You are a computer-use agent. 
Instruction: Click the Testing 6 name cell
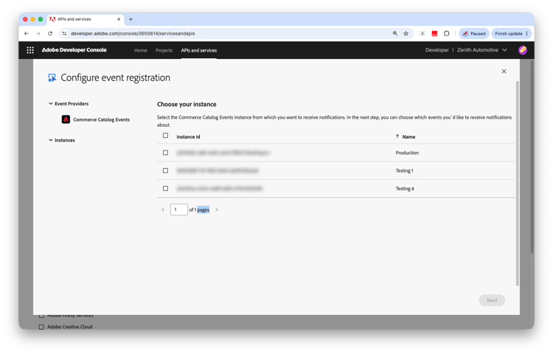pos(405,189)
